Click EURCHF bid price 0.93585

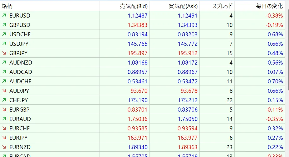(x=138, y=128)
